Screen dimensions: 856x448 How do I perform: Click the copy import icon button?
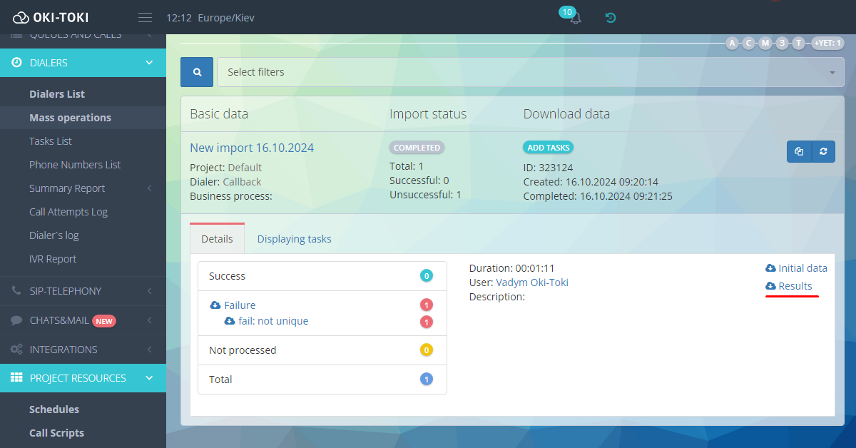[799, 151]
